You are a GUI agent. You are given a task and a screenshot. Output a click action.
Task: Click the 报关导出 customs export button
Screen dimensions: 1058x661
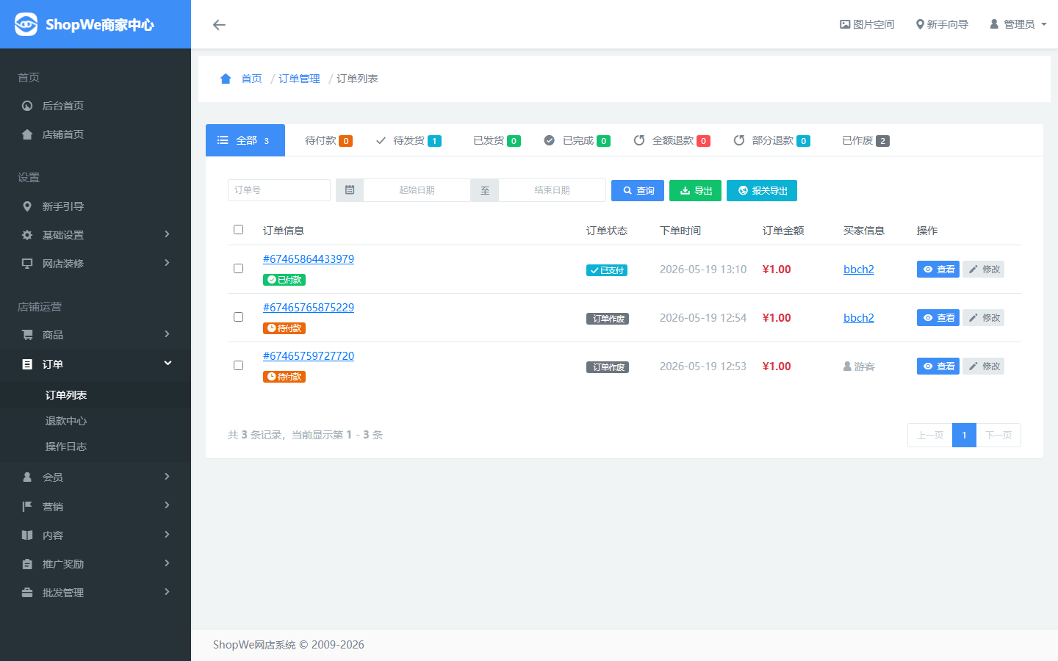pos(762,190)
